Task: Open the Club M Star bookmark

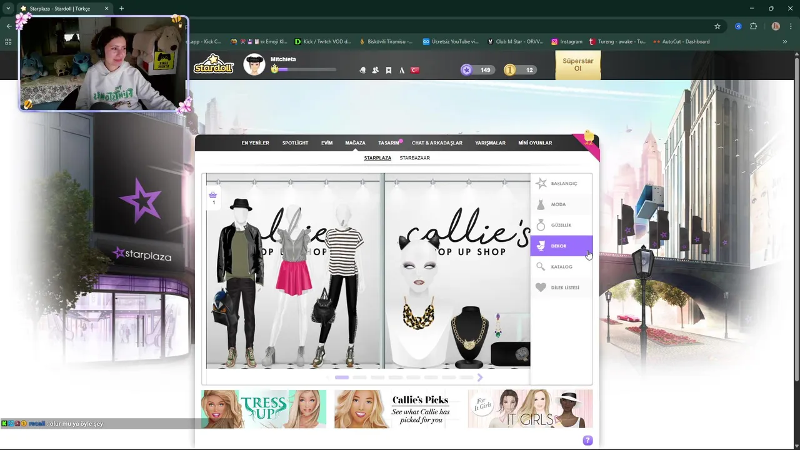Action: (x=515, y=42)
